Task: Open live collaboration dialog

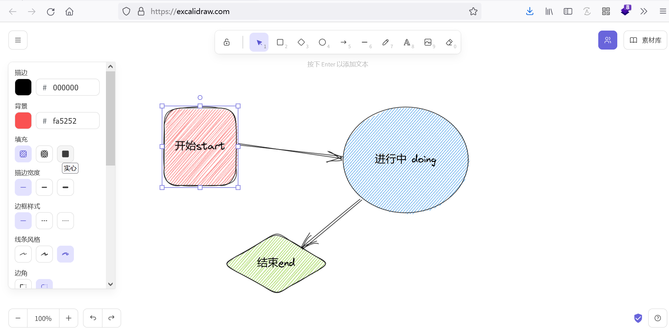Action: pos(608,40)
